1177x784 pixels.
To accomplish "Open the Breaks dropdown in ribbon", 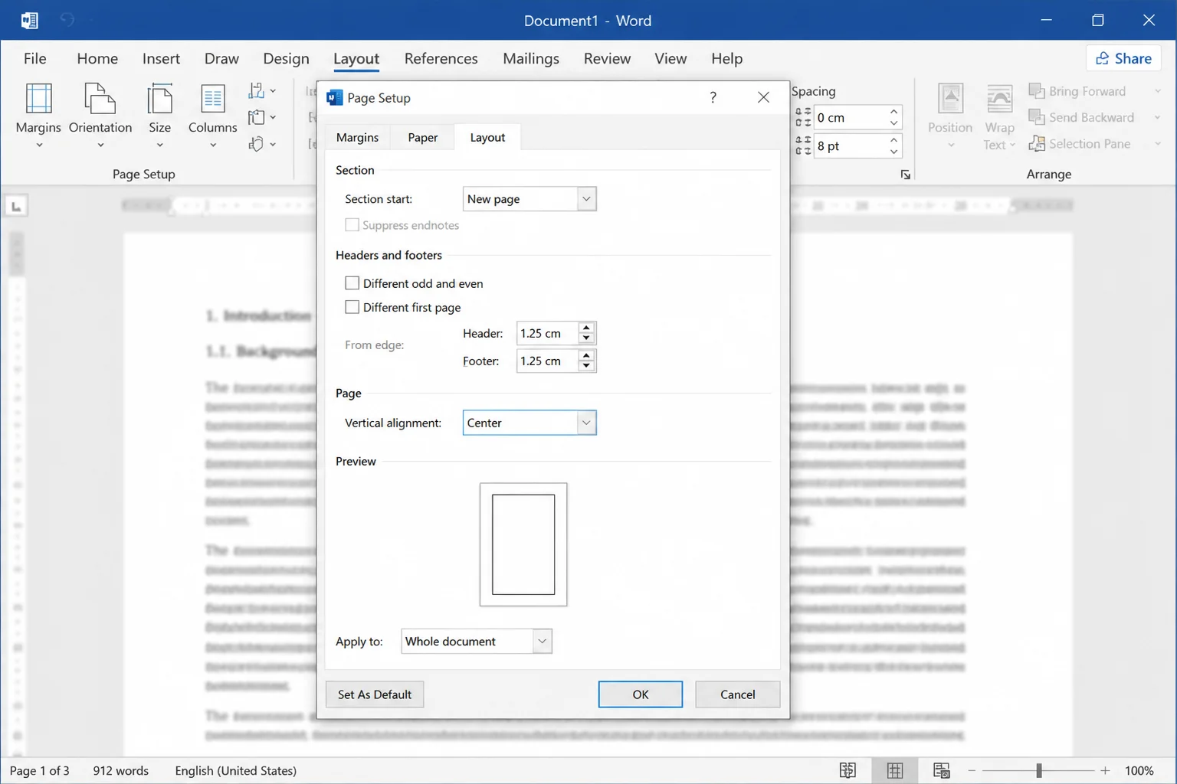I will 262,91.
